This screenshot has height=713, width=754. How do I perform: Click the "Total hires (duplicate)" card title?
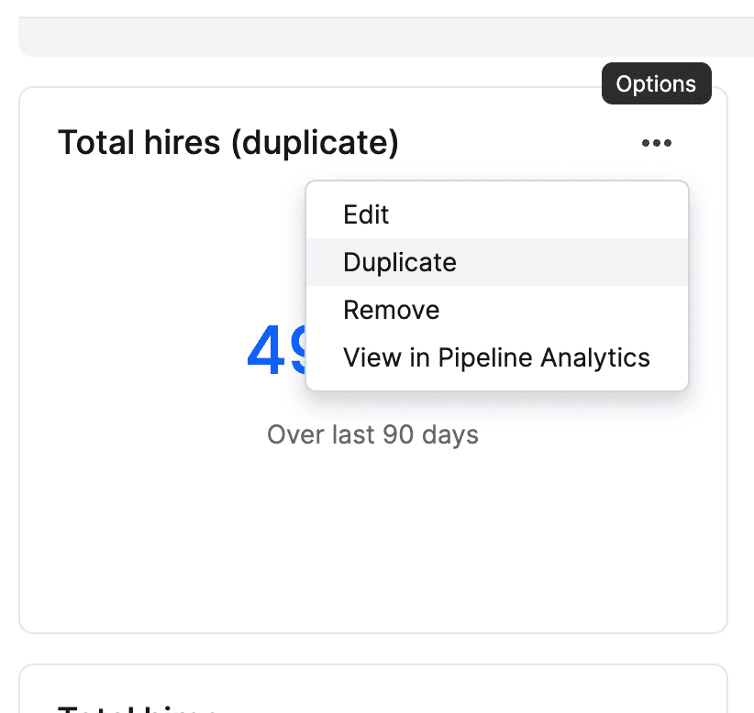[x=228, y=143]
